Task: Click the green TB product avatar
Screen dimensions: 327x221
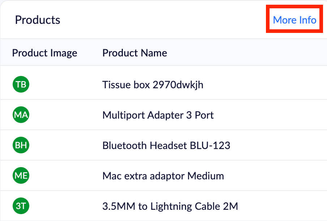Action: (21, 84)
